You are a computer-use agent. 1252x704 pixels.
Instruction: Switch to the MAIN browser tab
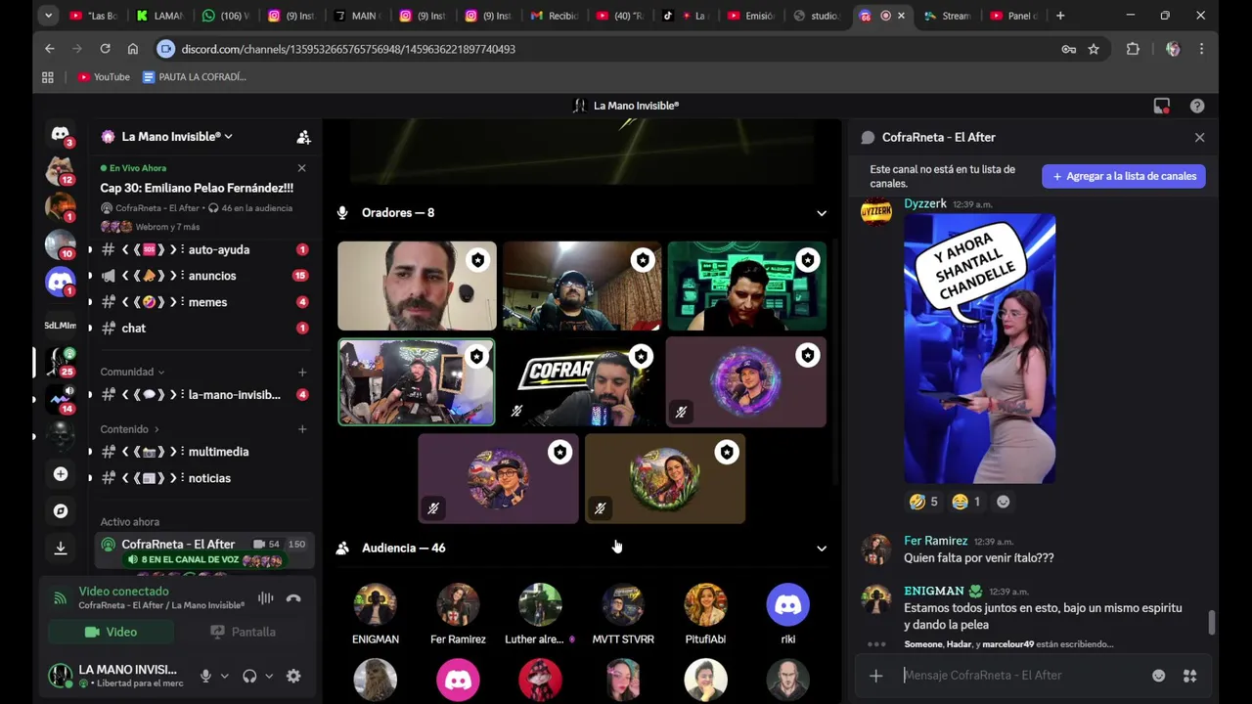click(357, 16)
